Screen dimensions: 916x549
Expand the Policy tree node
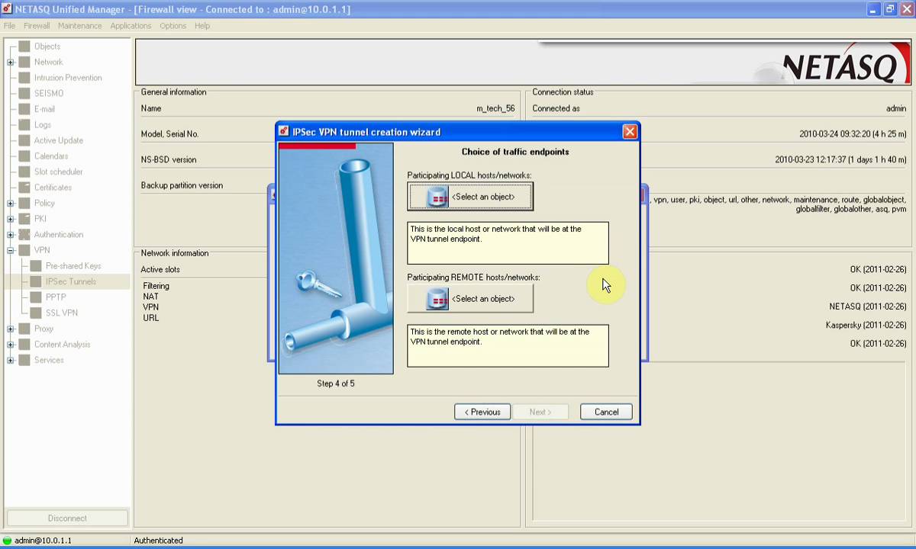pyautogui.click(x=11, y=204)
